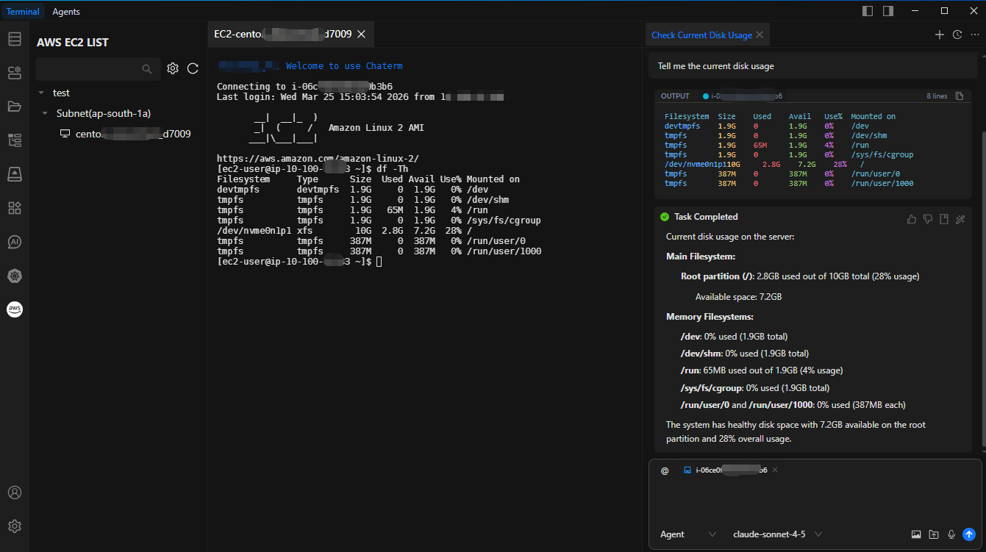Switch to the Terminal tab

click(23, 12)
